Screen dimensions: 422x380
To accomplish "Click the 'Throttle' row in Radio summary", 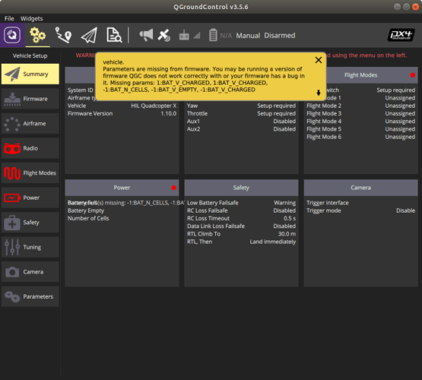I will [241, 113].
